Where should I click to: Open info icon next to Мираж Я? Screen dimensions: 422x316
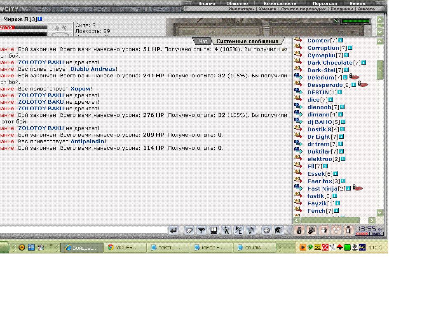[x=40, y=19]
